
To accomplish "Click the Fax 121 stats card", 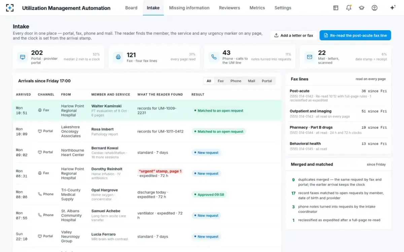I will 154,57.
